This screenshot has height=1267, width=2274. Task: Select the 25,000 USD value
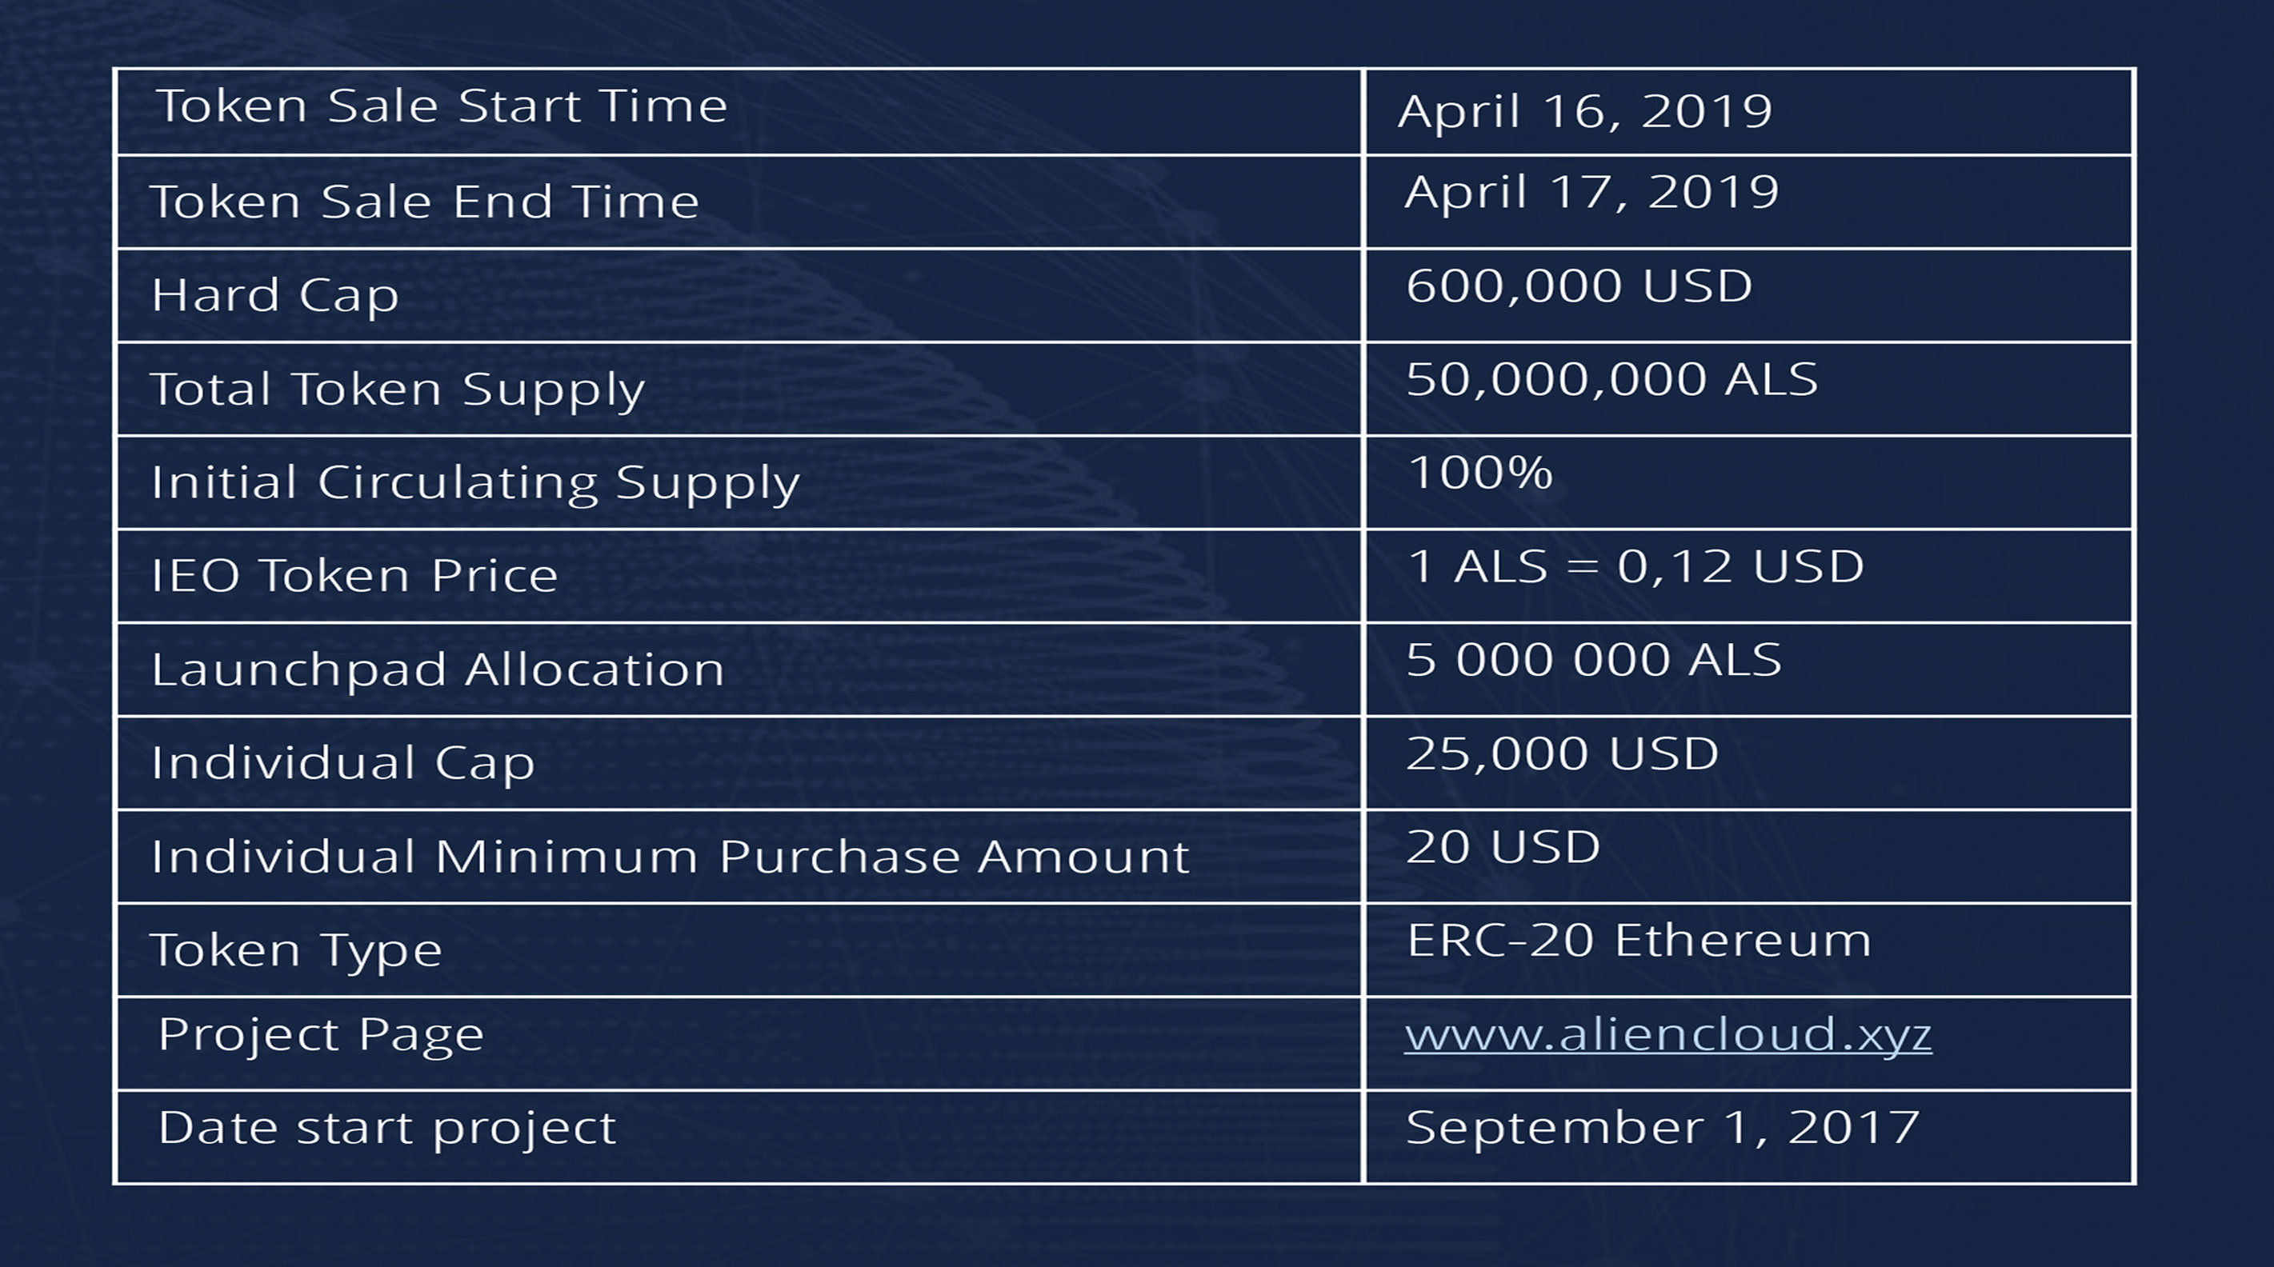coord(1562,753)
